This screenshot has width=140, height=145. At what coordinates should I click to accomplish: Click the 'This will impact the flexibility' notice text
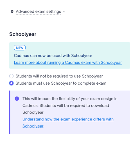70,99
